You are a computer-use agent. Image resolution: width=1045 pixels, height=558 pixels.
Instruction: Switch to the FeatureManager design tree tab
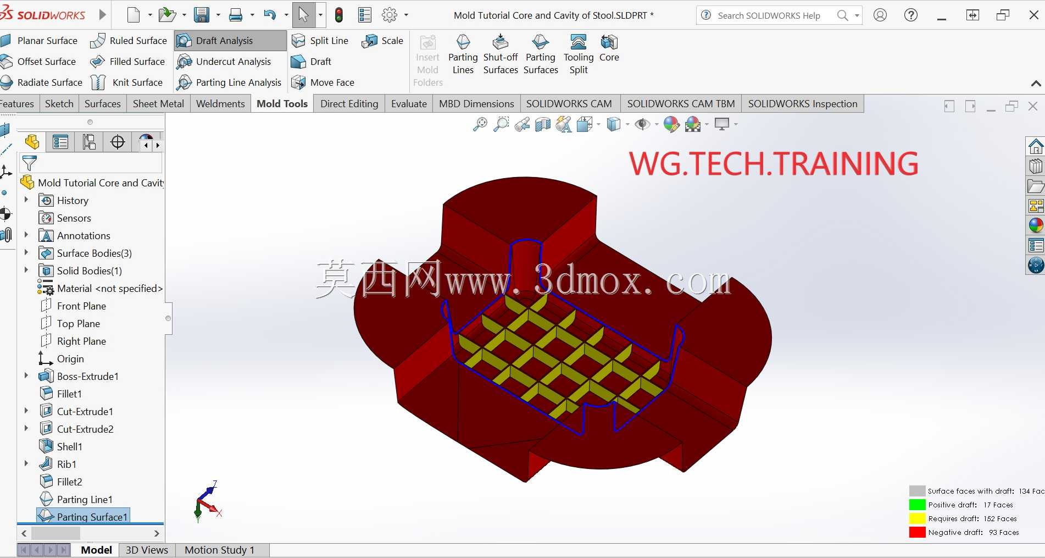click(32, 142)
